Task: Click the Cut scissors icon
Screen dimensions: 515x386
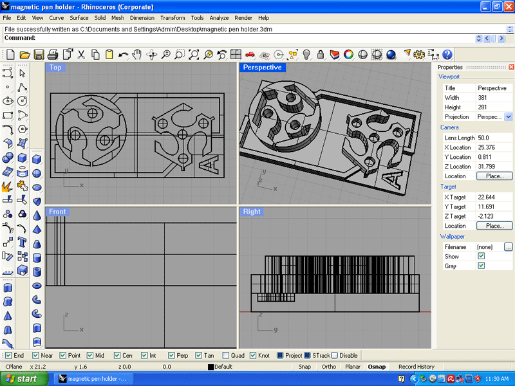Action: coord(81,55)
